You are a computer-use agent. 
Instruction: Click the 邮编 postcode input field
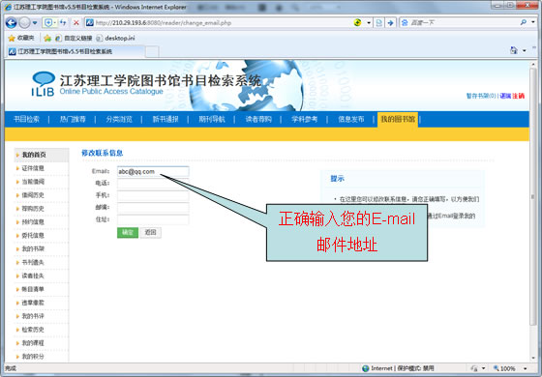point(153,208)
